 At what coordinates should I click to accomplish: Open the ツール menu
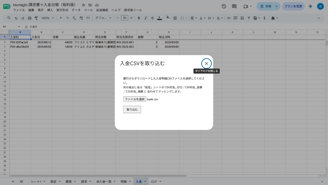[x=88, y=10]
